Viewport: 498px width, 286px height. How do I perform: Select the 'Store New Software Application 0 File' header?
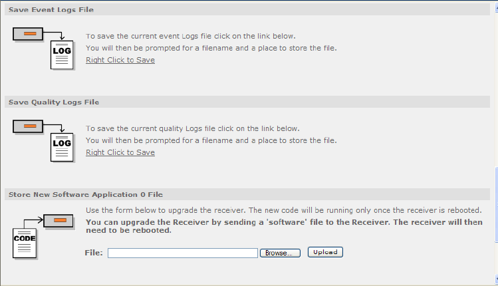[85, 194]
